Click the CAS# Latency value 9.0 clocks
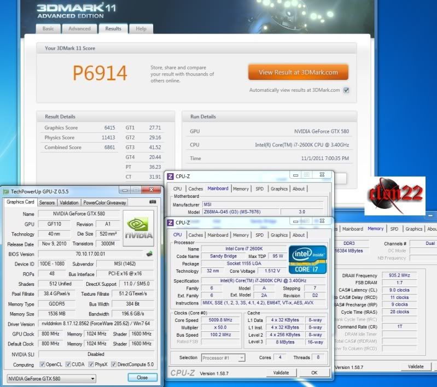This screenshot has height=387, width=437. [x=399, y=290]
